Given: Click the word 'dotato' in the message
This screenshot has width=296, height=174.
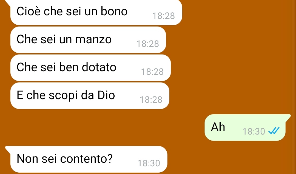Looking at the screenshot, I should tap(99, 67).
